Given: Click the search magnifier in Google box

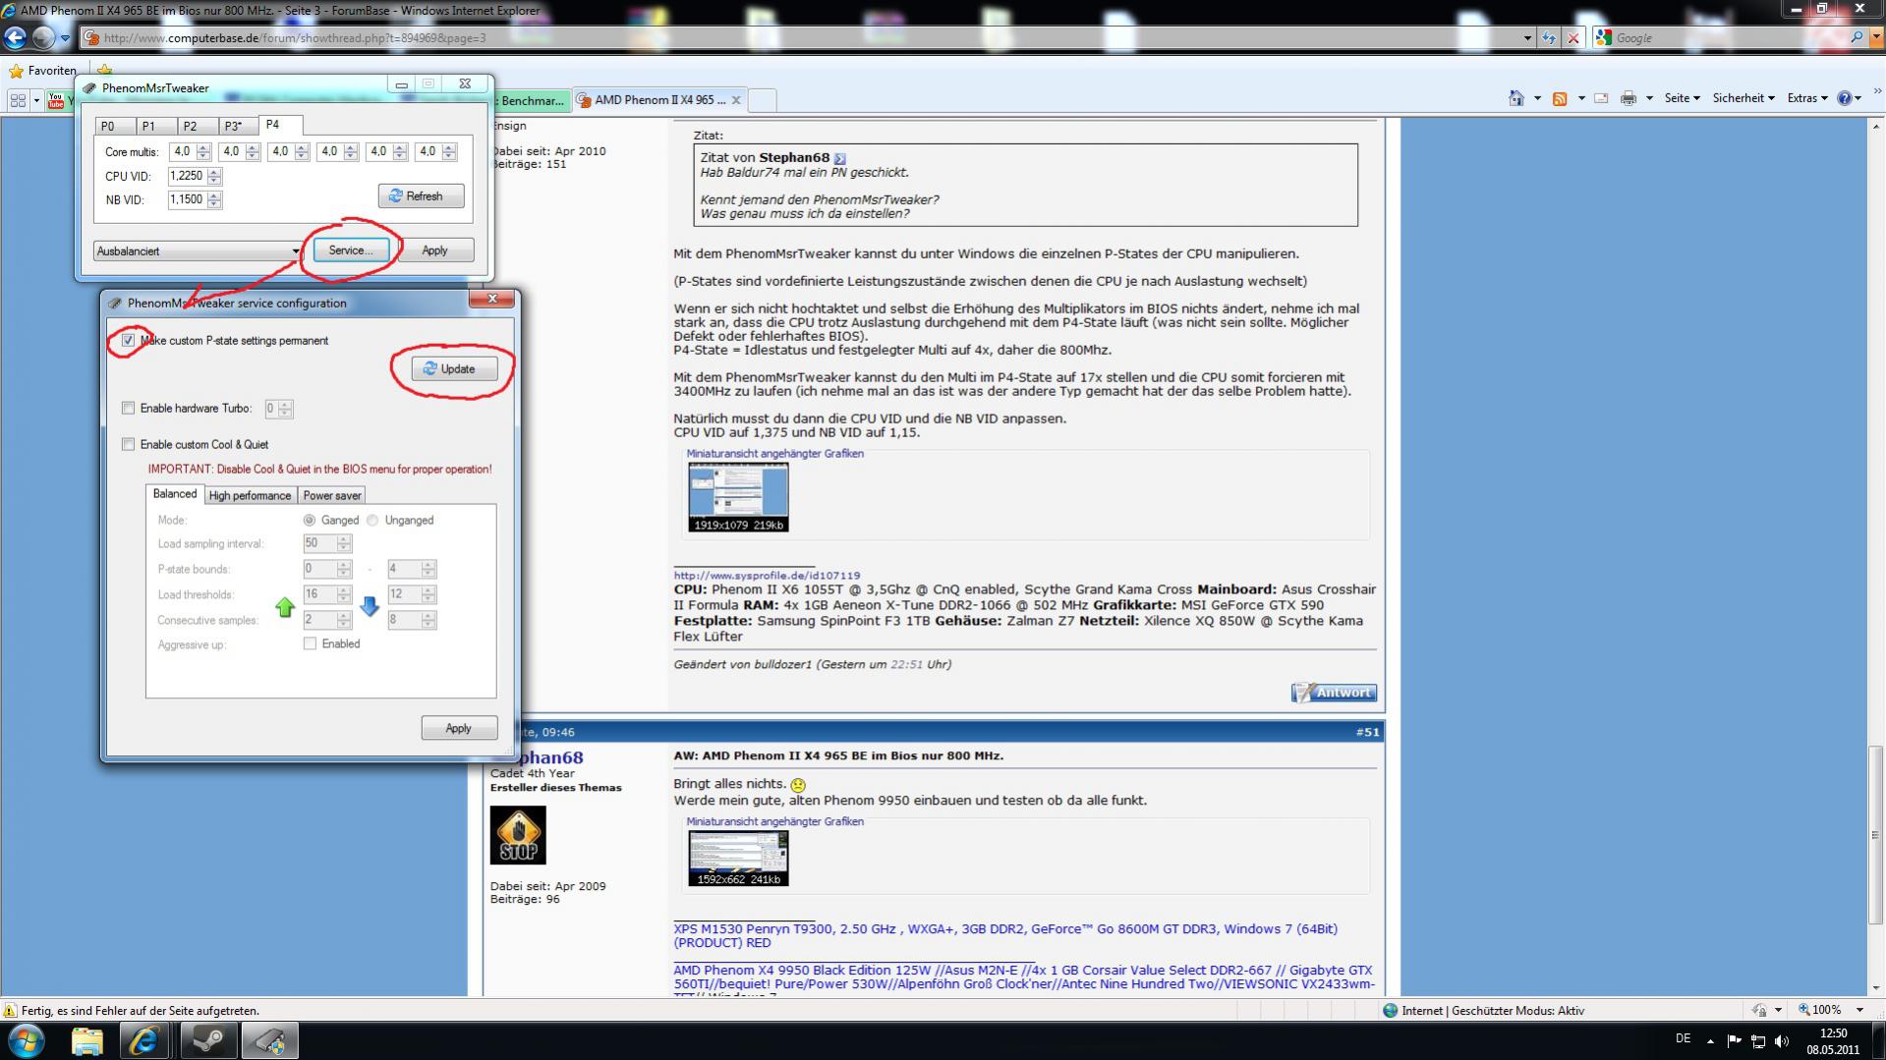Looking at the screenshot, I should tap(1856, 37).
